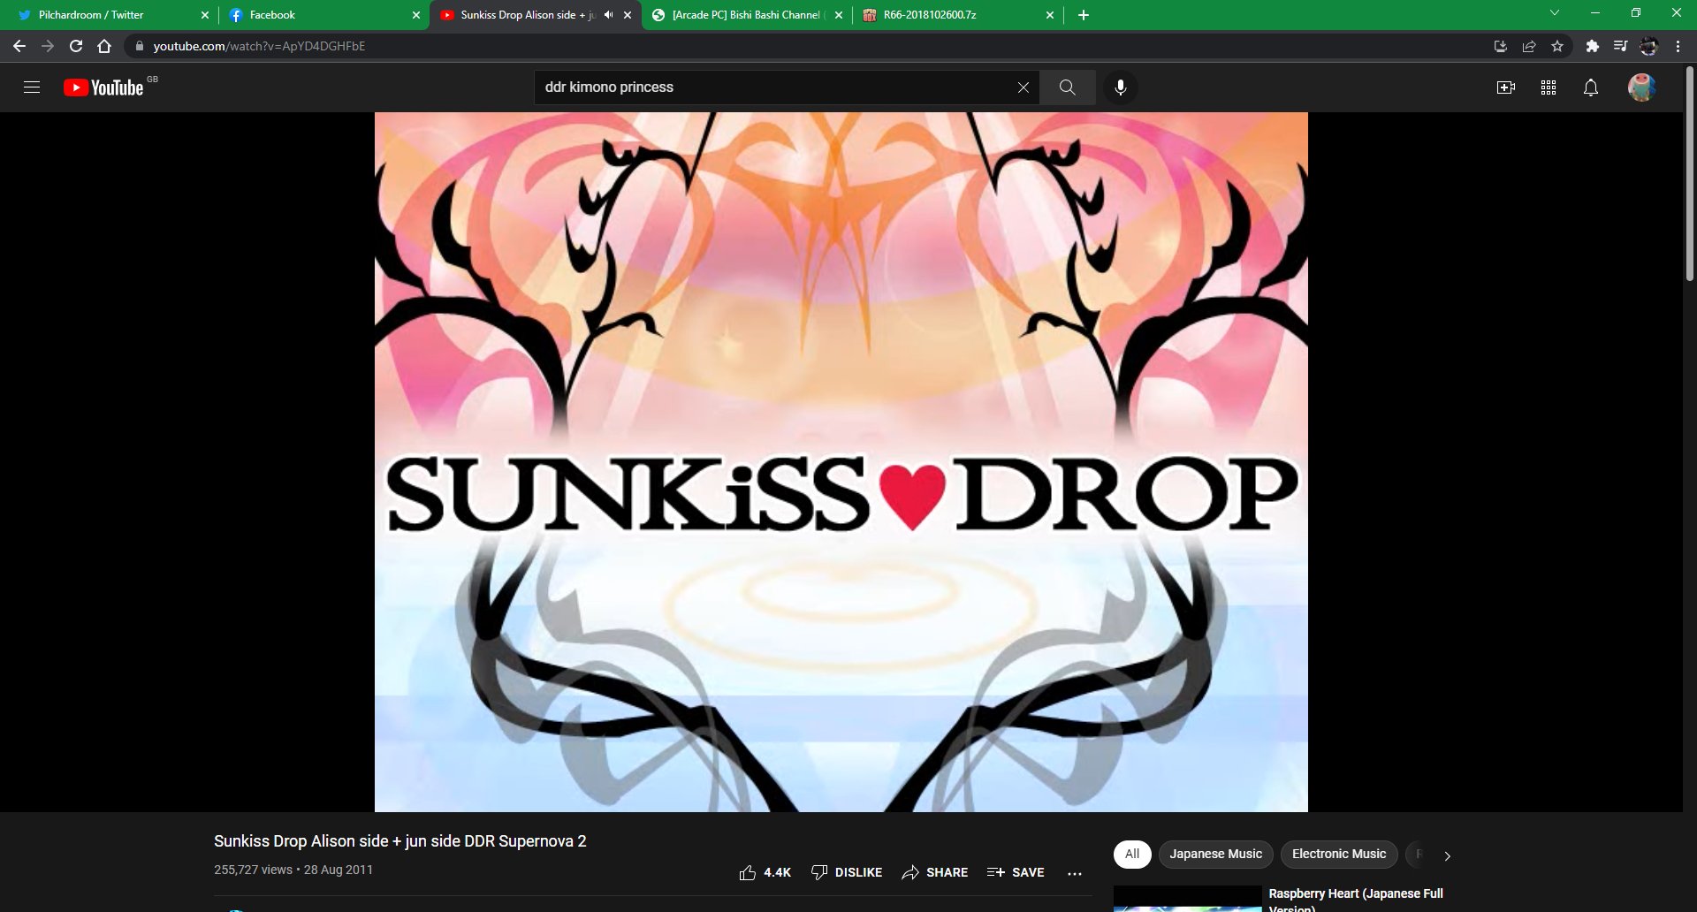
Task: Open the YouTube hamburger guide menu
Action: (x=32, y=87)
